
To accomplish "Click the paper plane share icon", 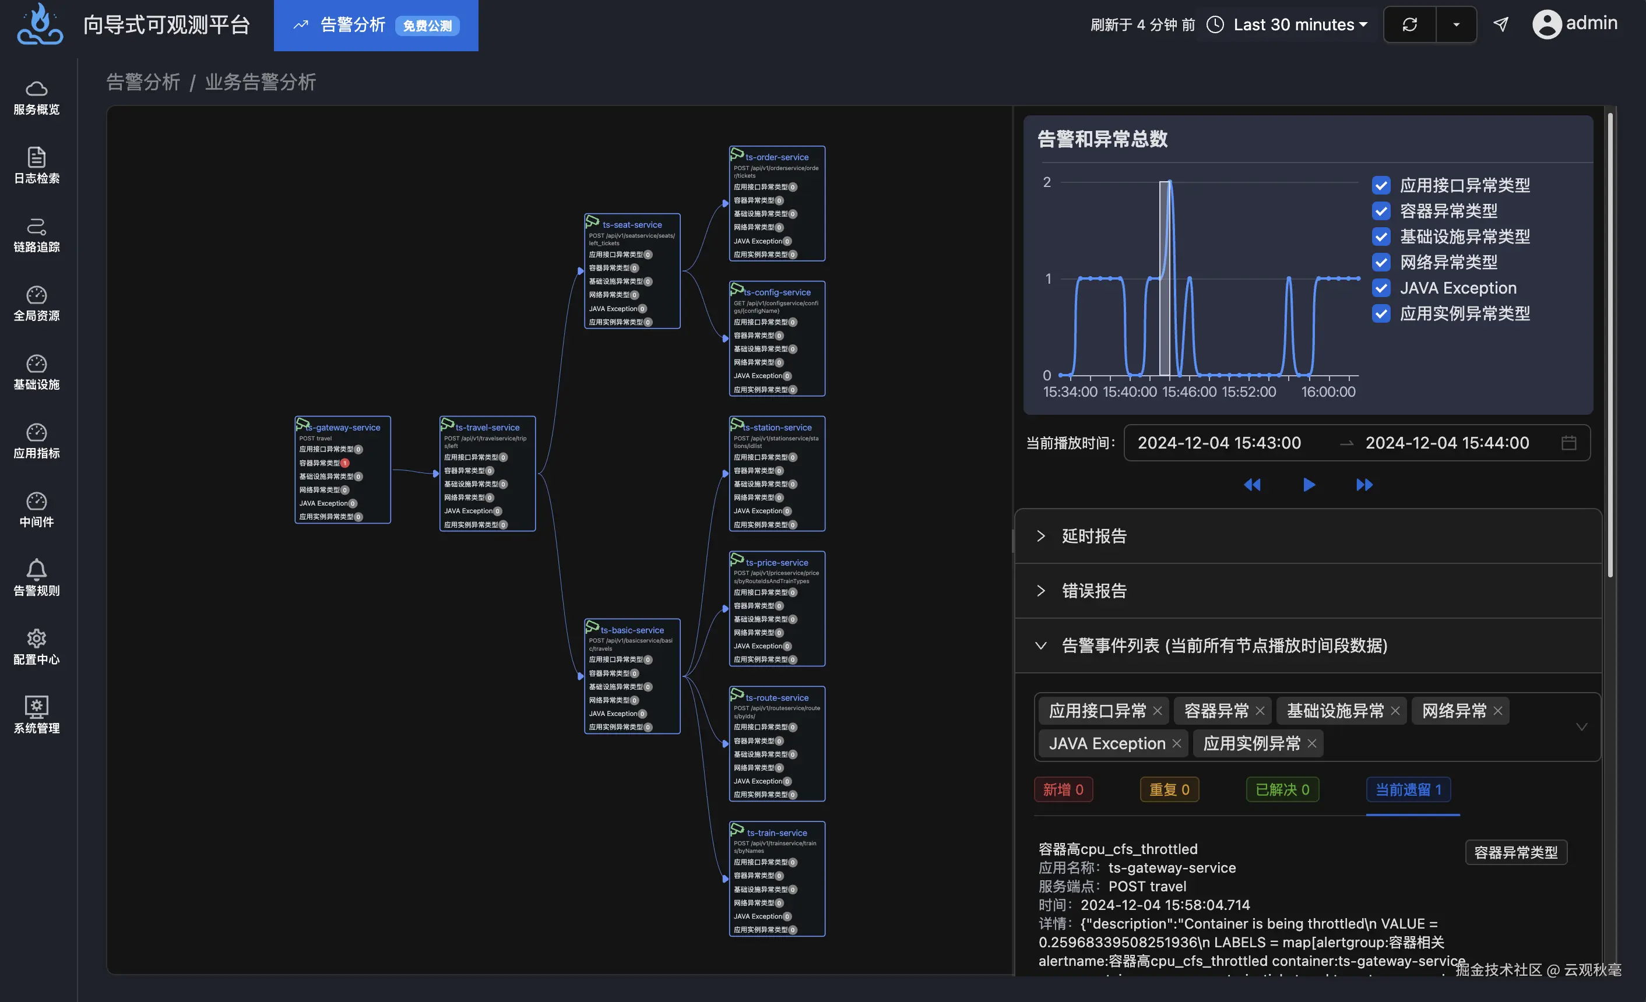I will pos(1500,24).
